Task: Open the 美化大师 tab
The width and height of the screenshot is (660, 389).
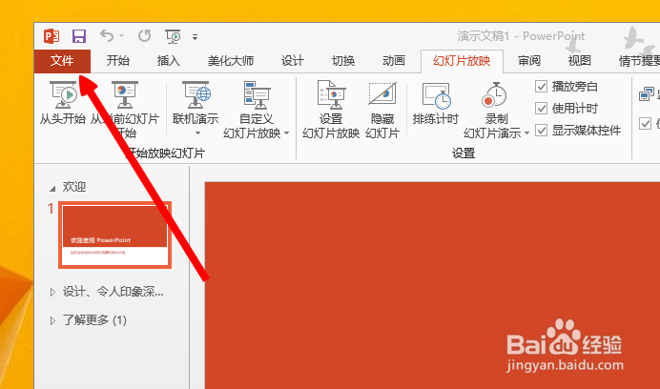Action: [231, 61]
